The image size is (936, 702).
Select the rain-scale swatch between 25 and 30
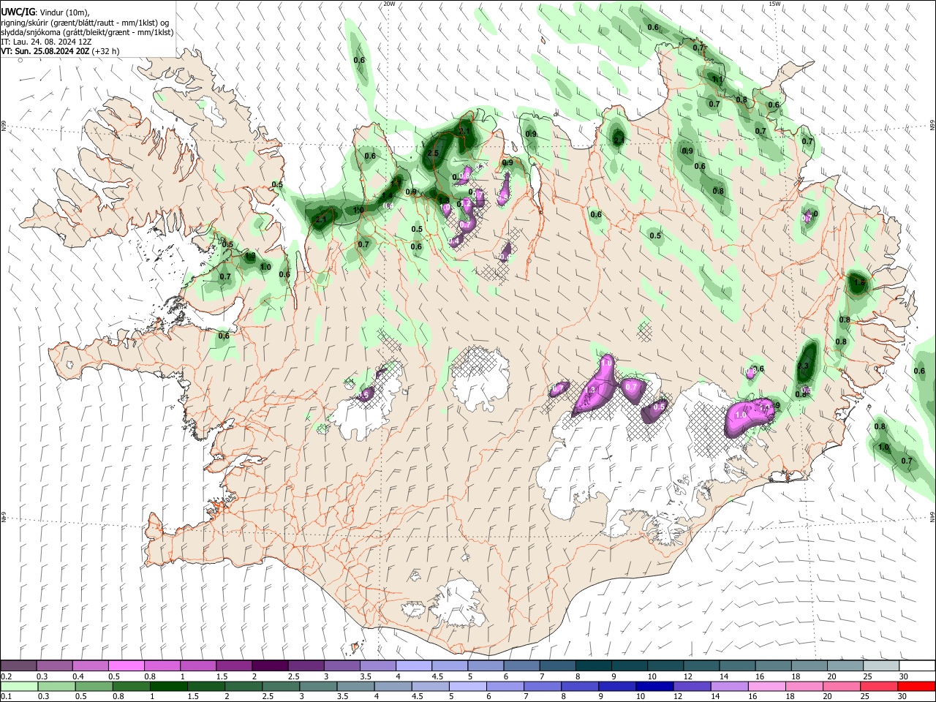pyautogui.click(x=880, y=686)
